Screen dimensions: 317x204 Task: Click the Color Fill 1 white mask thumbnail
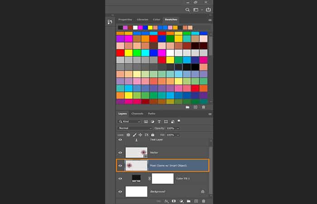163,179
